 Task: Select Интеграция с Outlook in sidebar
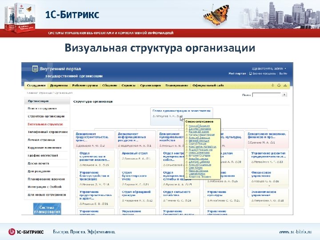[x=45, y=187]
